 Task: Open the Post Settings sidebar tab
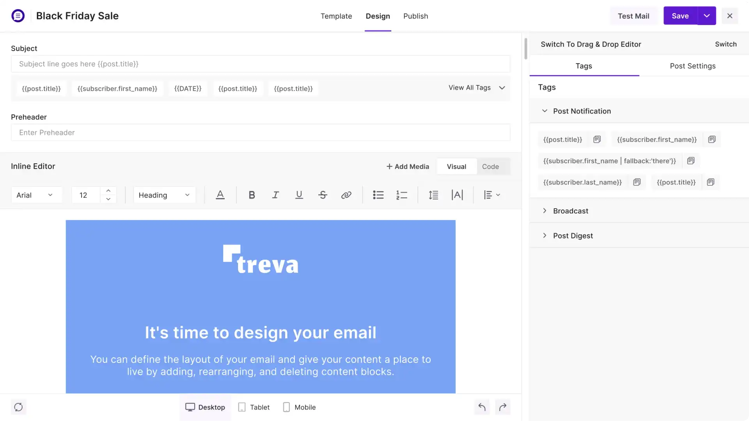[693, 66]
